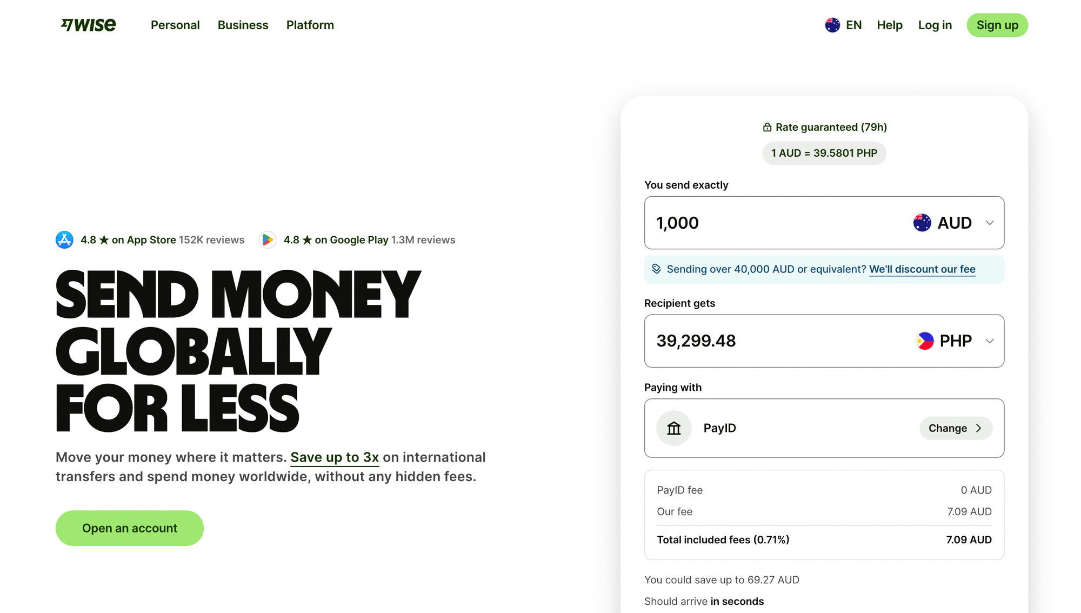Open the Platform menu
The image size is (1081, 613).
[x=310, y=25]
